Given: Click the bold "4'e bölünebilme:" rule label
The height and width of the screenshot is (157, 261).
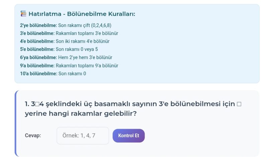Looking at the screenshot, I should pos(37,41).
